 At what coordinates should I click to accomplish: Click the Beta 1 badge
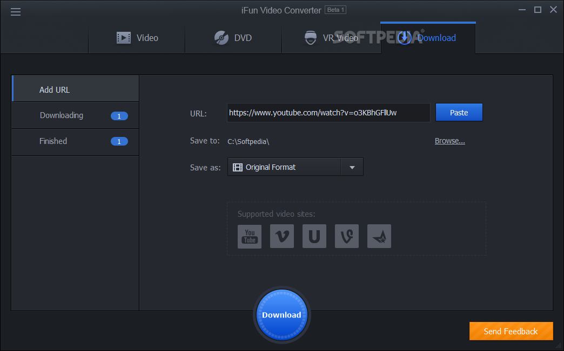point(335,10)
